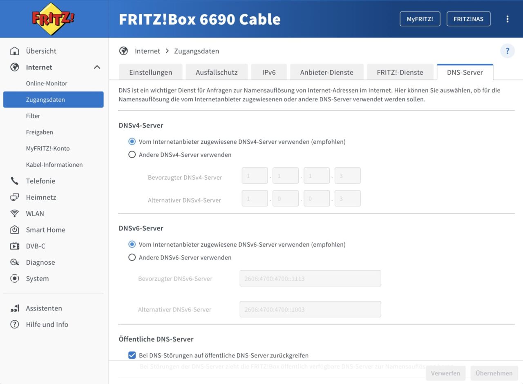Image resolution: width=523 pixels, height=384 pixels.
Task: Click the Smart Home power icon
Action: pos(15,230)
